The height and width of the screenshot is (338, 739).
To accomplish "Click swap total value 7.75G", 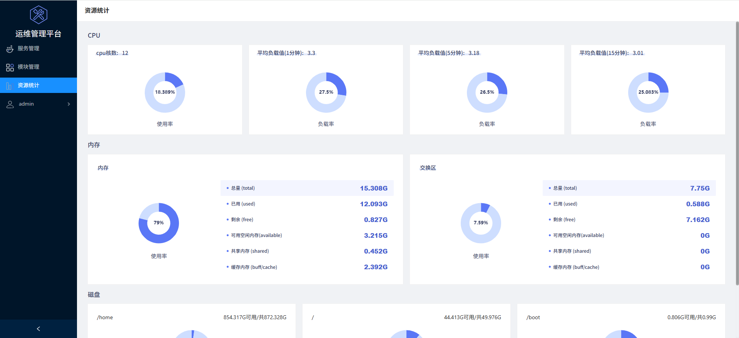I will 700,188.
